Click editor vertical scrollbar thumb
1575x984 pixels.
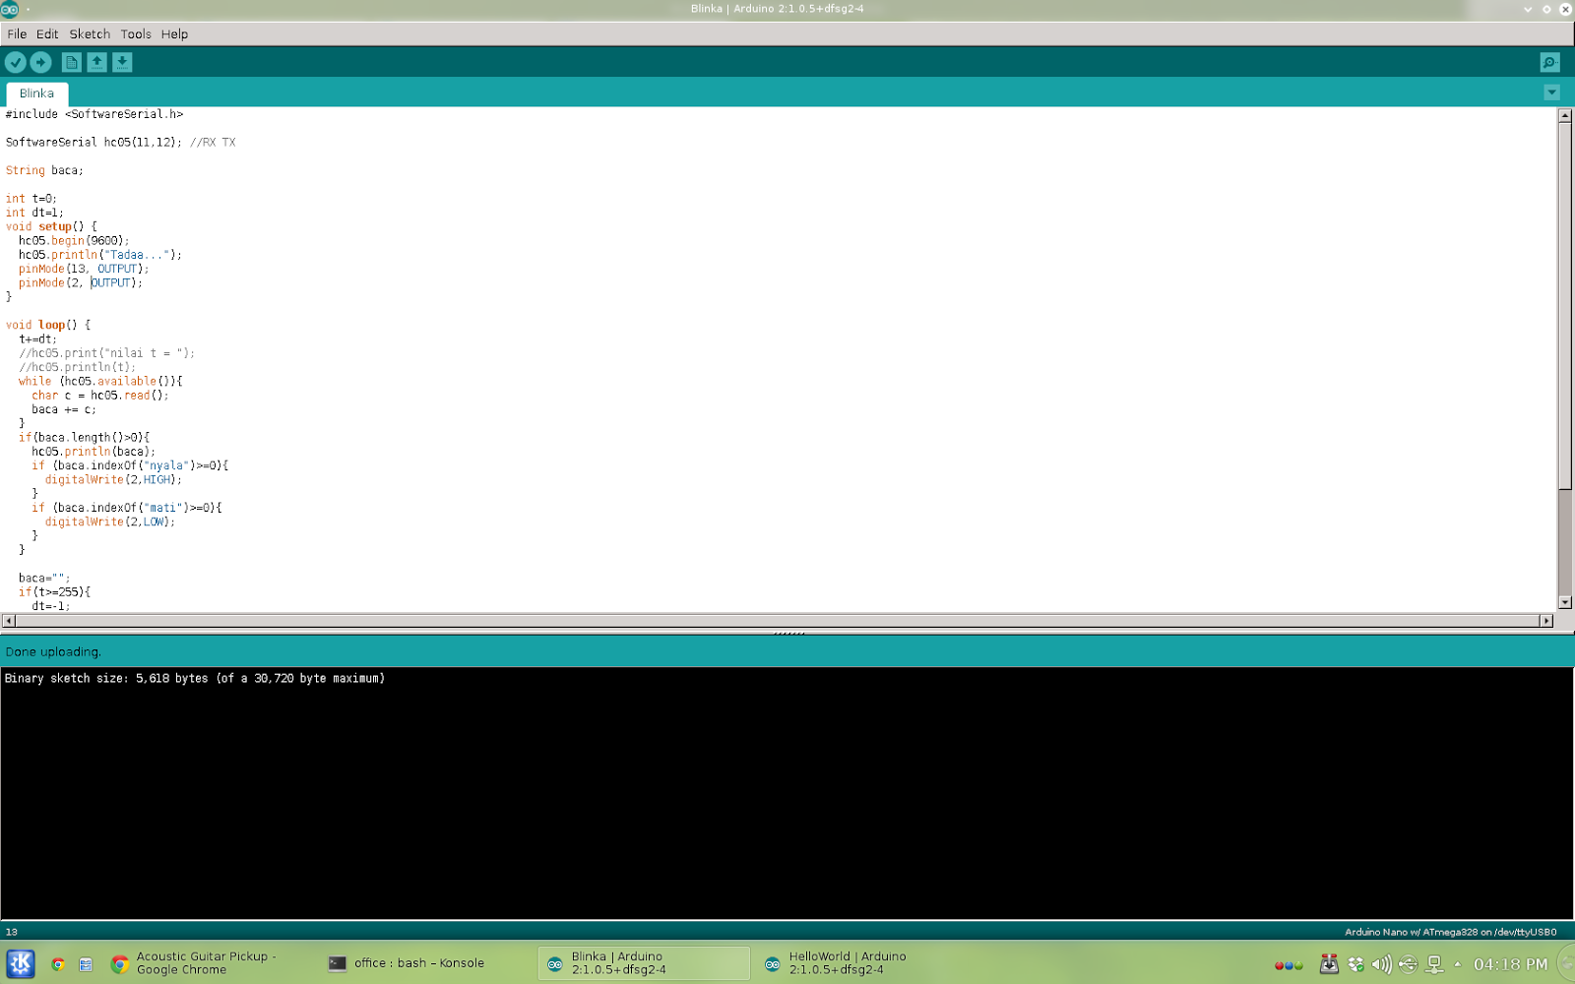point(1565,305)
